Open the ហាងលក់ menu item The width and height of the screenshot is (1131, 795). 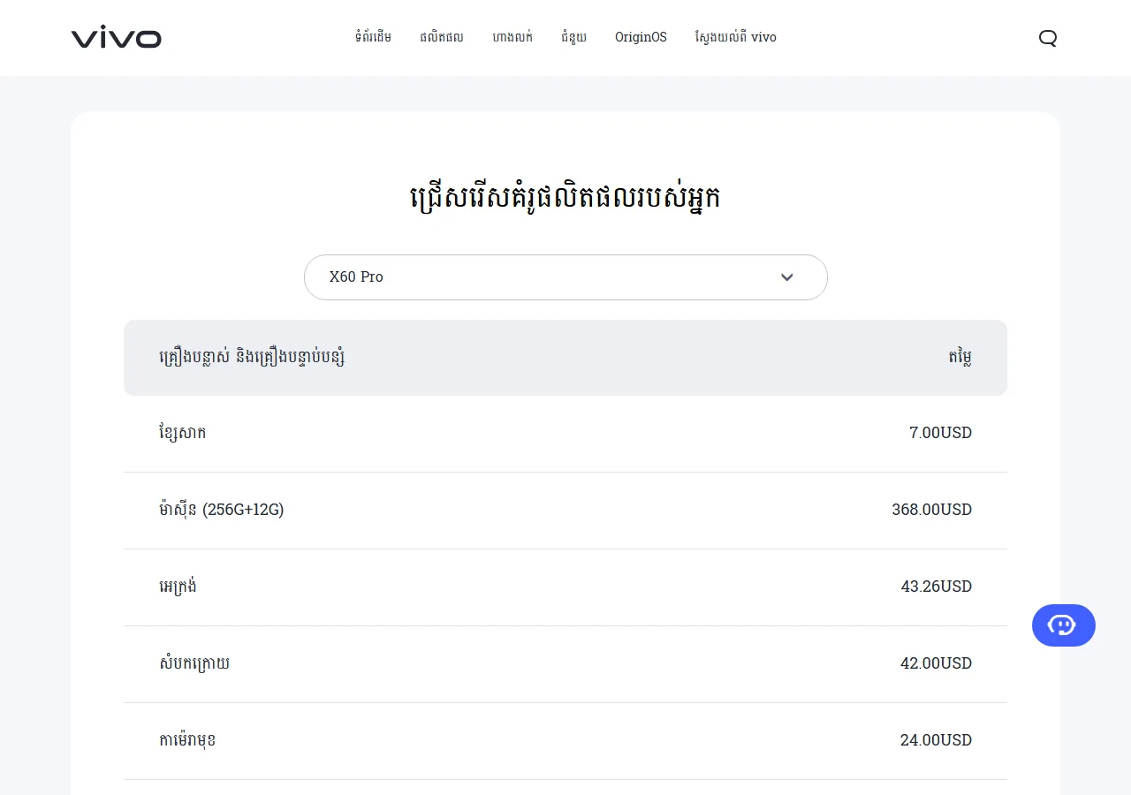512,37
